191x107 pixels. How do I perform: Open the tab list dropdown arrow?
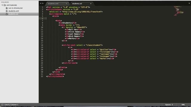point(189,3)
